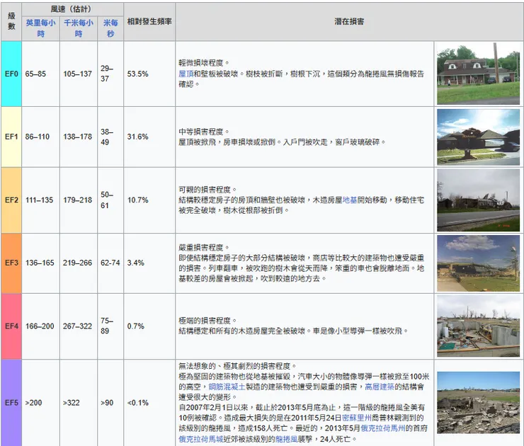Image resolution: width=524 pixels, height=446 pixels.
Task: Follow the 地基 link in EF2 row
Action: [x=350, y=200]
